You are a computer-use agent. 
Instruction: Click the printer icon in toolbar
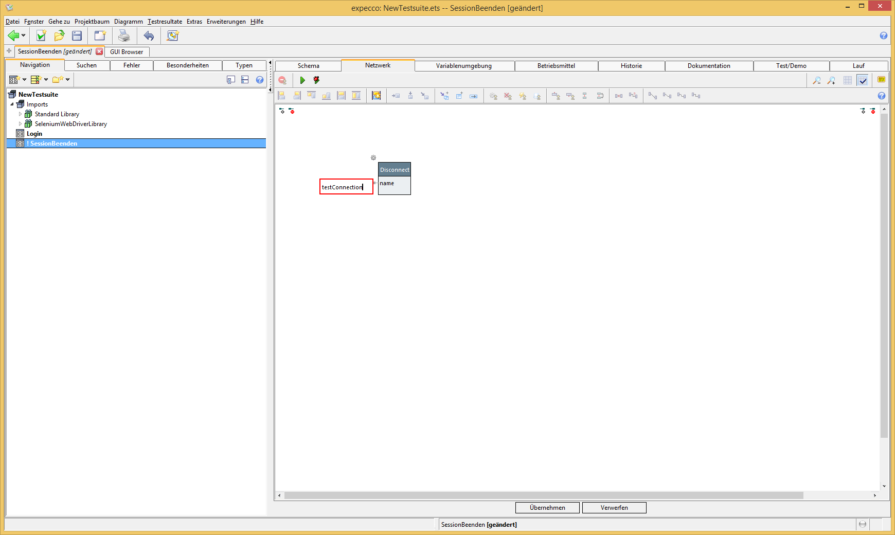(124, 36)
